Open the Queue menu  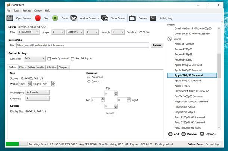click(x=38, y=10)
